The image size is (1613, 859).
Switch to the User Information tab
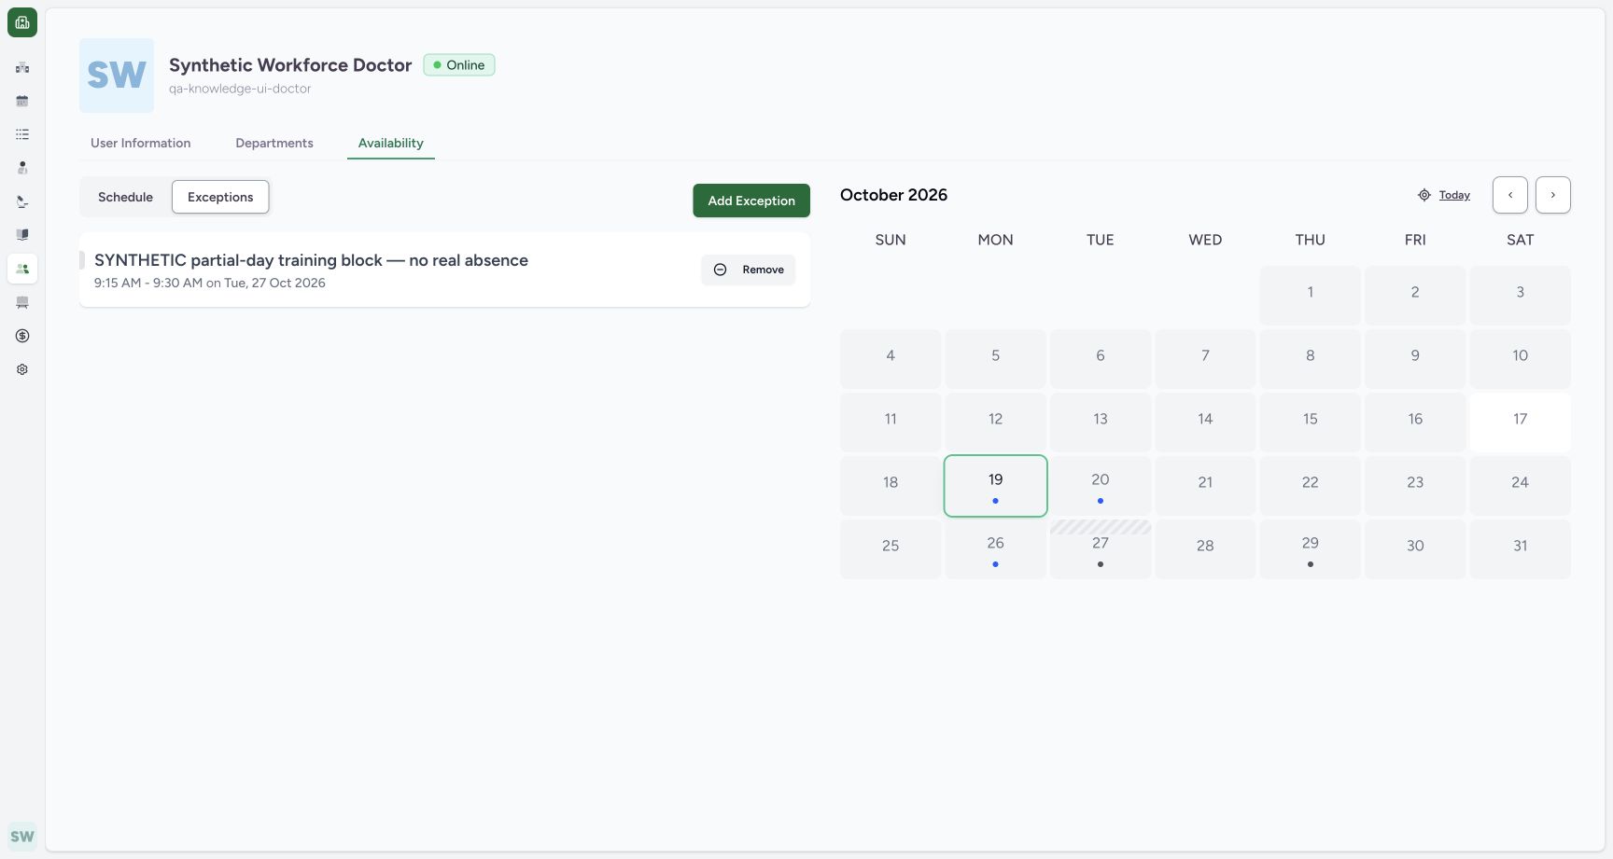(x=141, y=143)
